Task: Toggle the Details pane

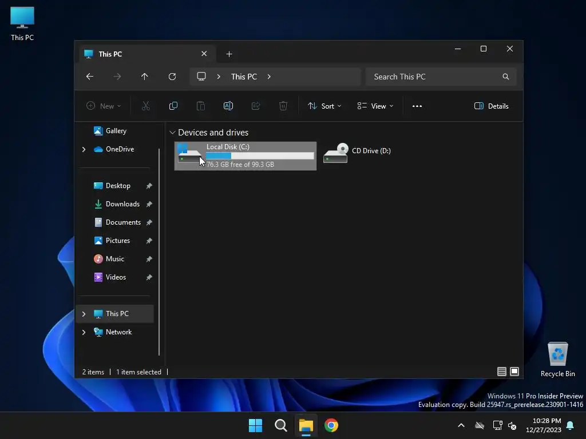Action: [491, 106]
